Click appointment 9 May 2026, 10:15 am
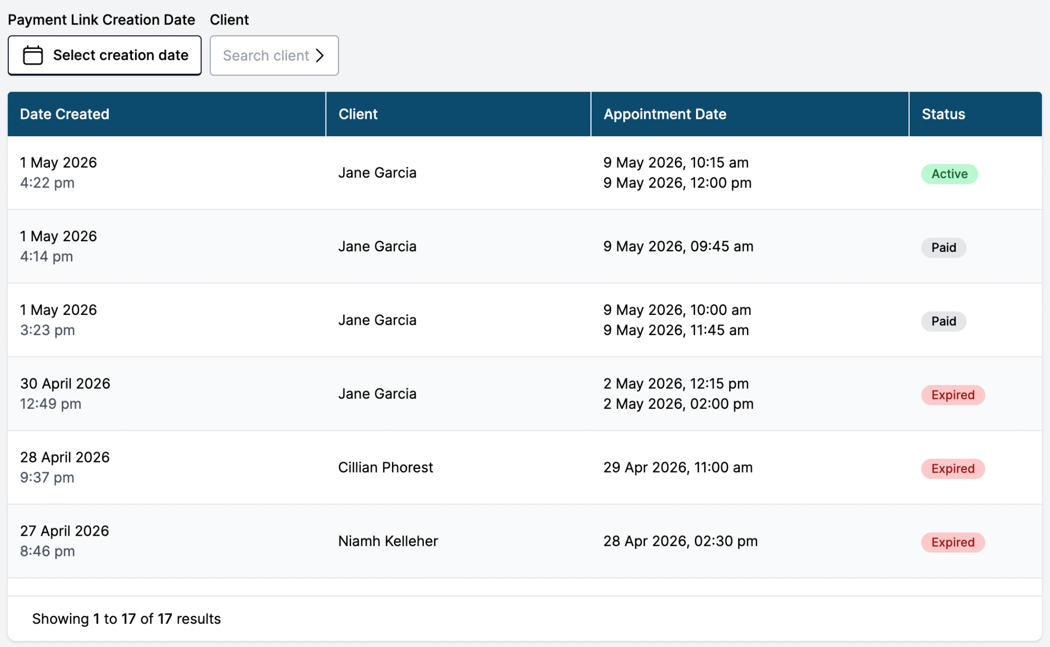 click(676, 163)
